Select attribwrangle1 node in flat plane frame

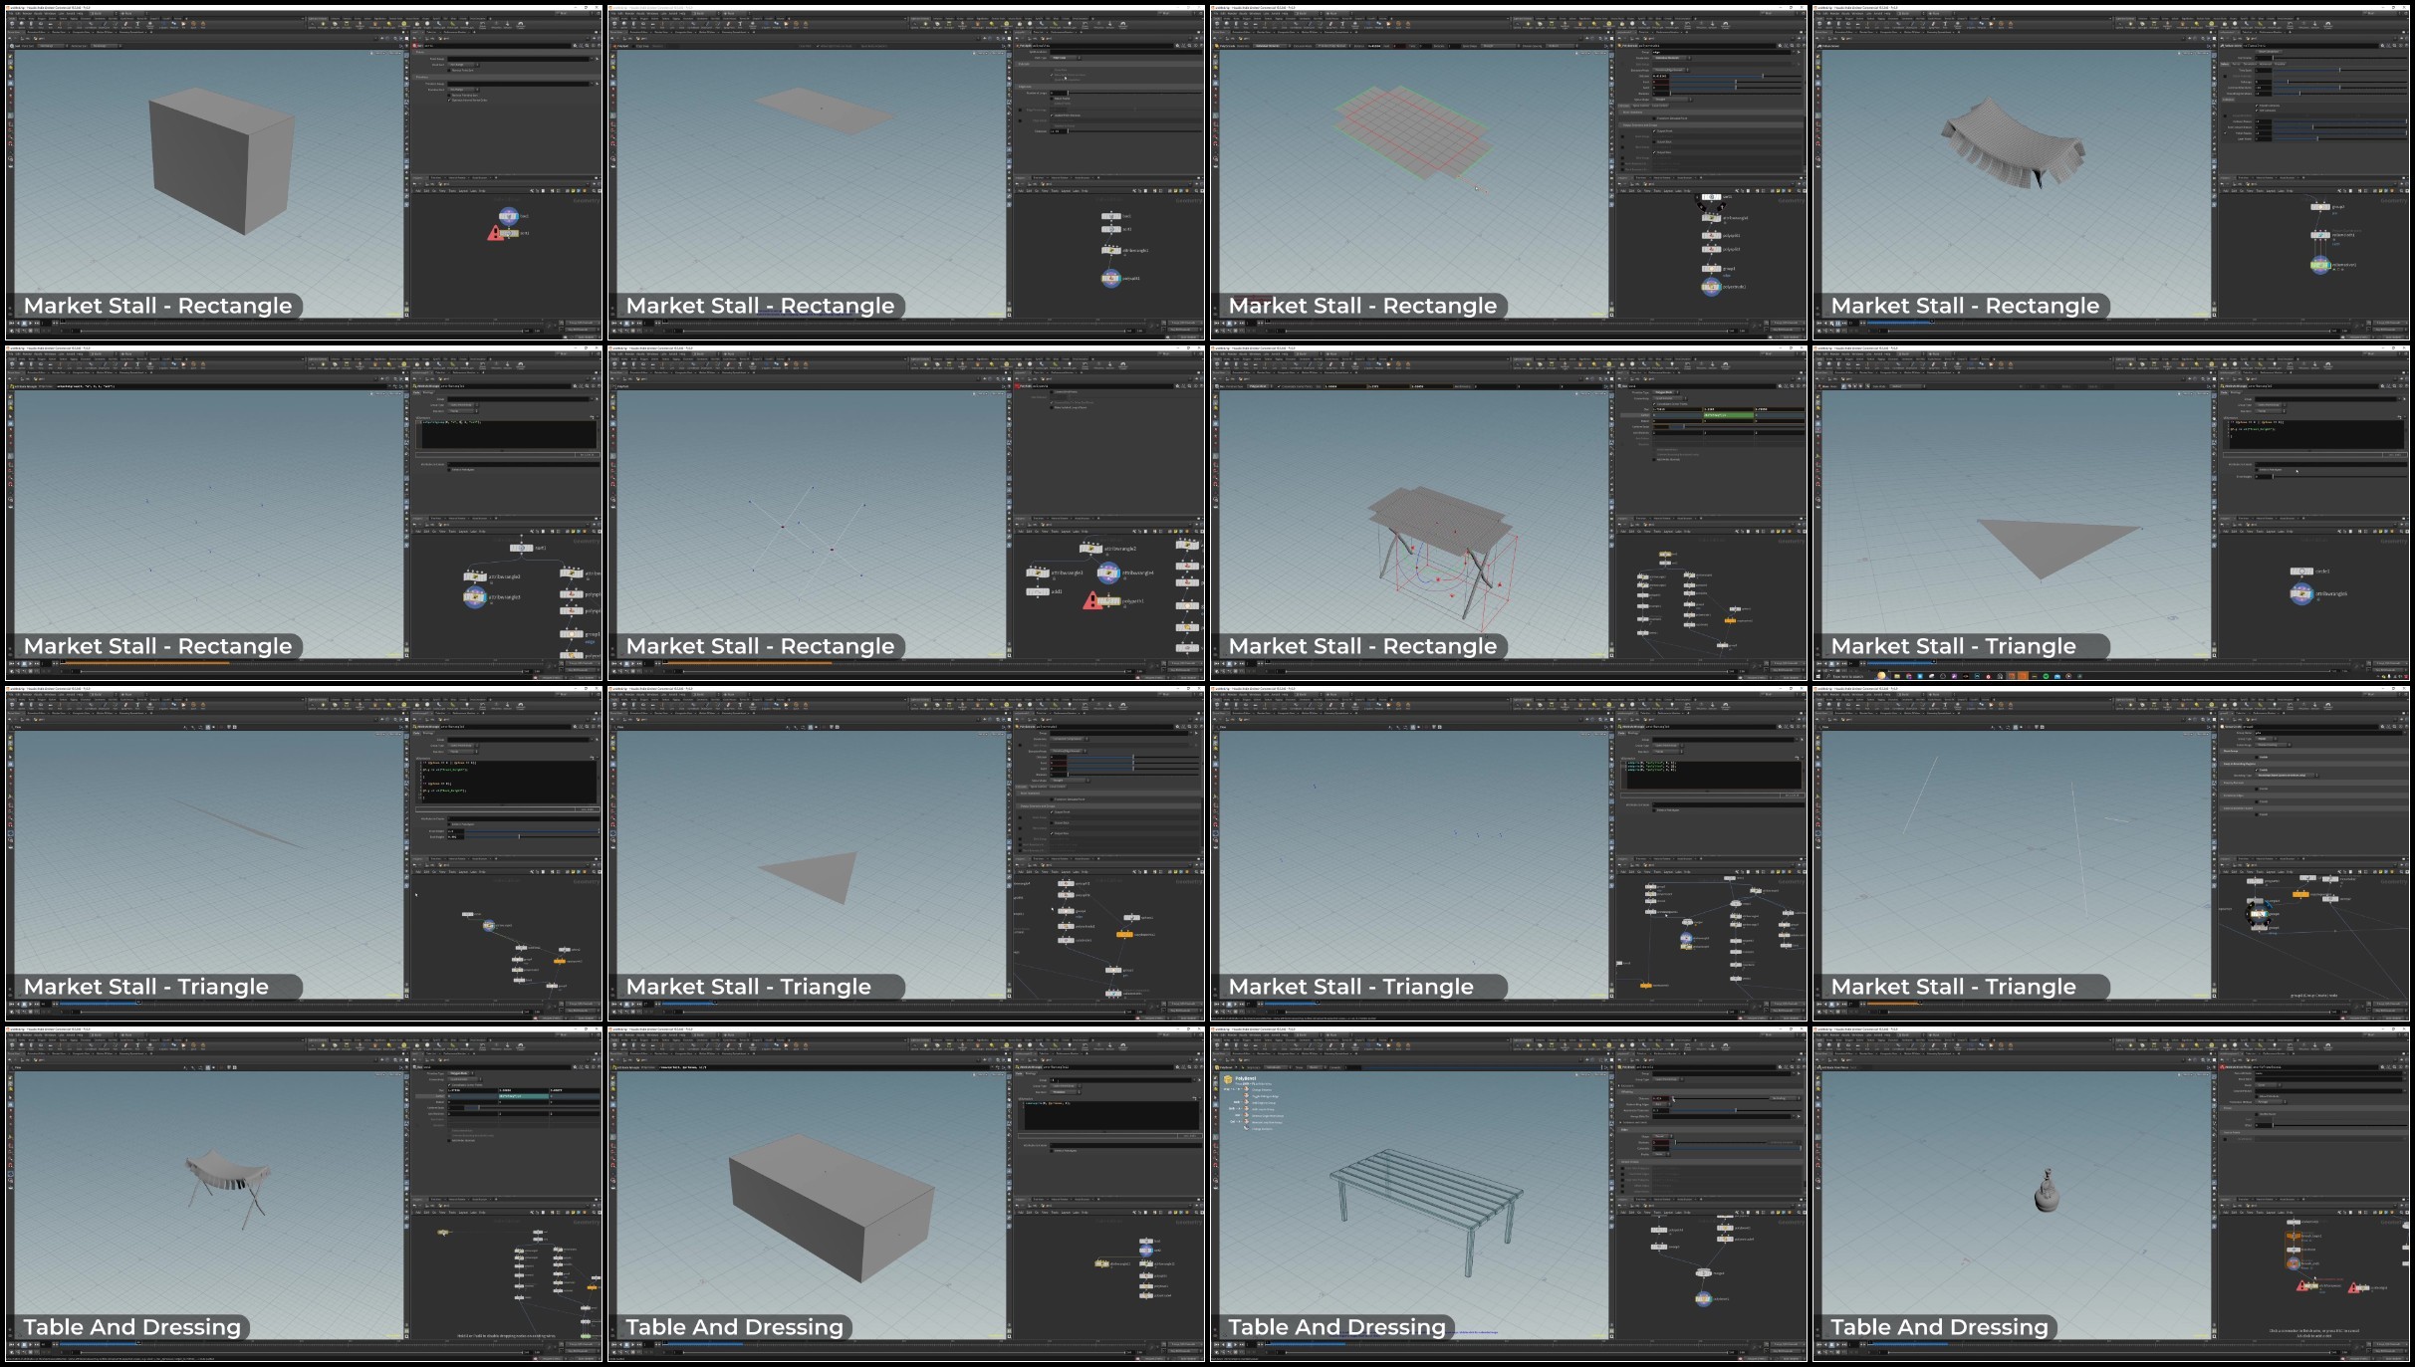[1110, 250]
